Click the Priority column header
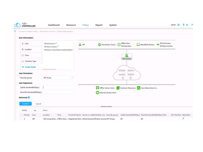Viewport: 203px width, 152px height. point(26,115)
